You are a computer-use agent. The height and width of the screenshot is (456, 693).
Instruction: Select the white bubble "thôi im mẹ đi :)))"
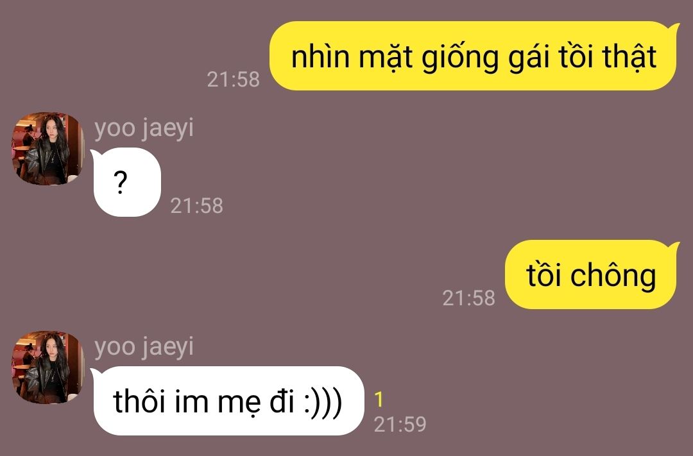pyautogui.click(x=228, y=401)
